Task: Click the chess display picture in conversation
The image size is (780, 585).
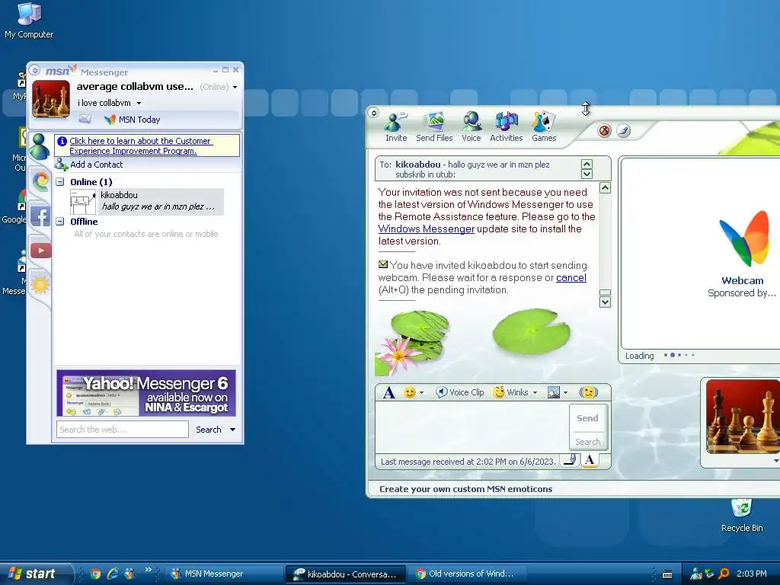Action: coord(743,417)
